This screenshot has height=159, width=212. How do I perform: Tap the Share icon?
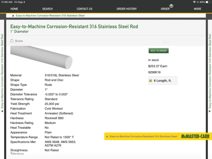pyautogui.click(x=12, y=41)
